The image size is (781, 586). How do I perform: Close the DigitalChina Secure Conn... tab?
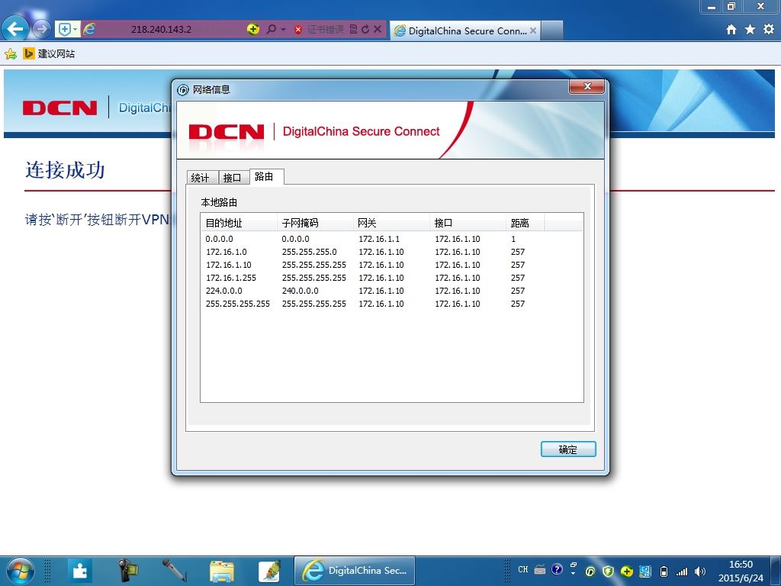click(x=533, y=31)
